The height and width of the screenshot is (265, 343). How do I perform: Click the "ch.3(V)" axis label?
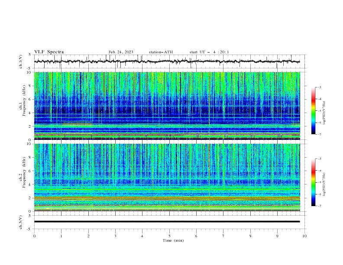[x=21, y=222]
